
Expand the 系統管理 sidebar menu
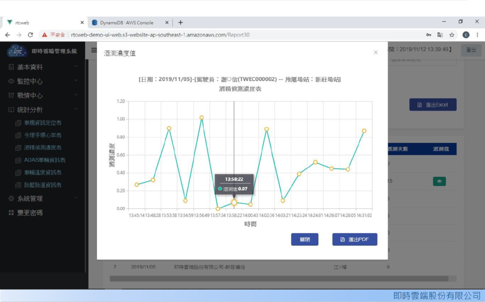(43, 199)
